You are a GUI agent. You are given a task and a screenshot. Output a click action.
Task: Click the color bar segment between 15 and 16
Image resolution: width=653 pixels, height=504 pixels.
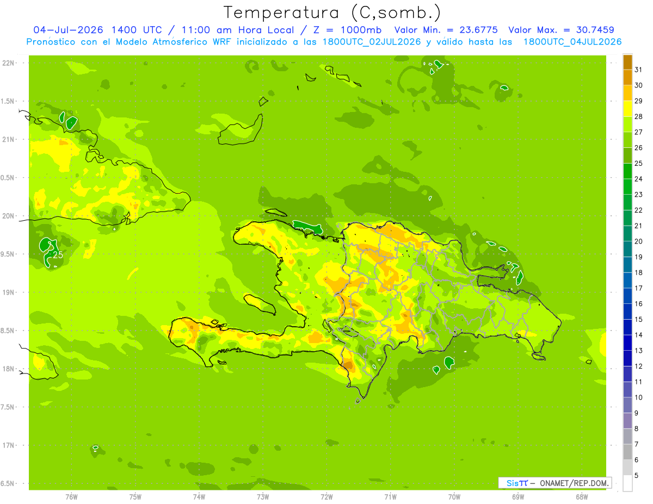tap(627, 312)
